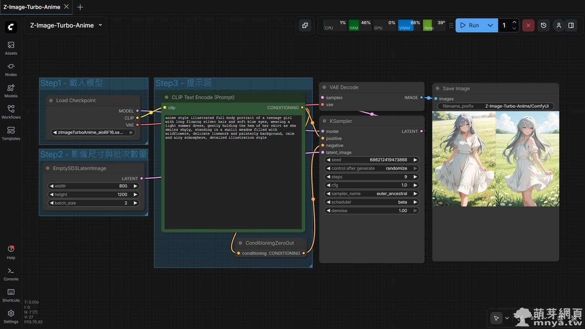The height and width of the screenshot is (329, 585).
Task: Expand the Z-Image-Turbo-Anime workflow dropdown
Action: tap(100, 25)
